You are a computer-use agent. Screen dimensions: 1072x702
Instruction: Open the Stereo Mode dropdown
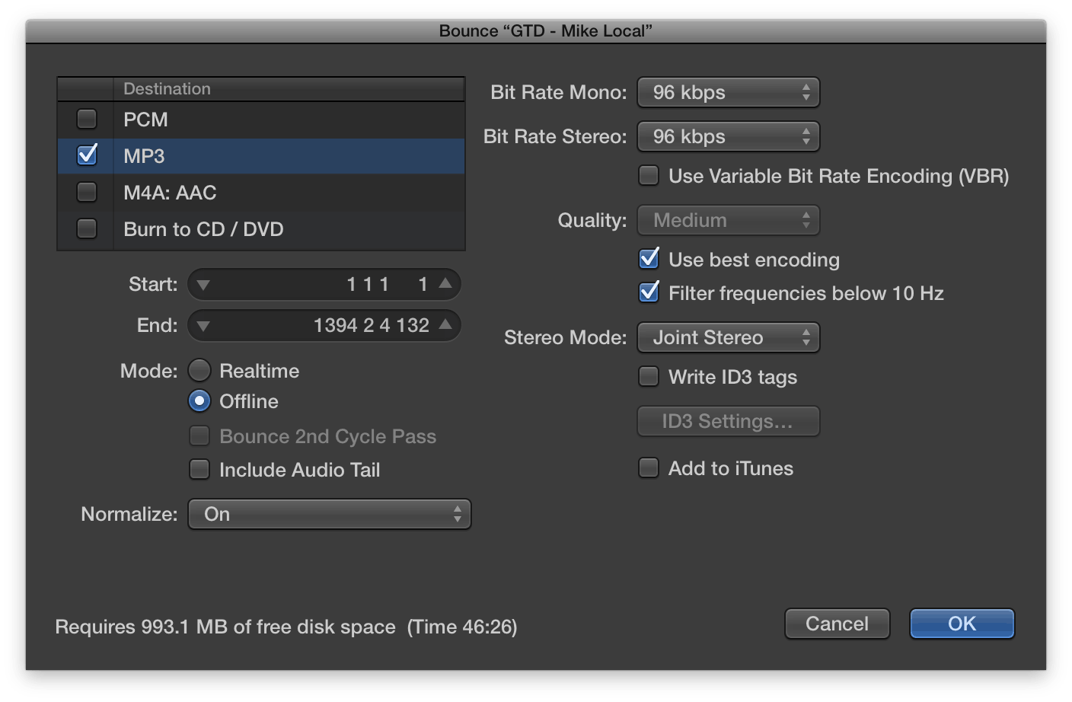pos(729,337)
